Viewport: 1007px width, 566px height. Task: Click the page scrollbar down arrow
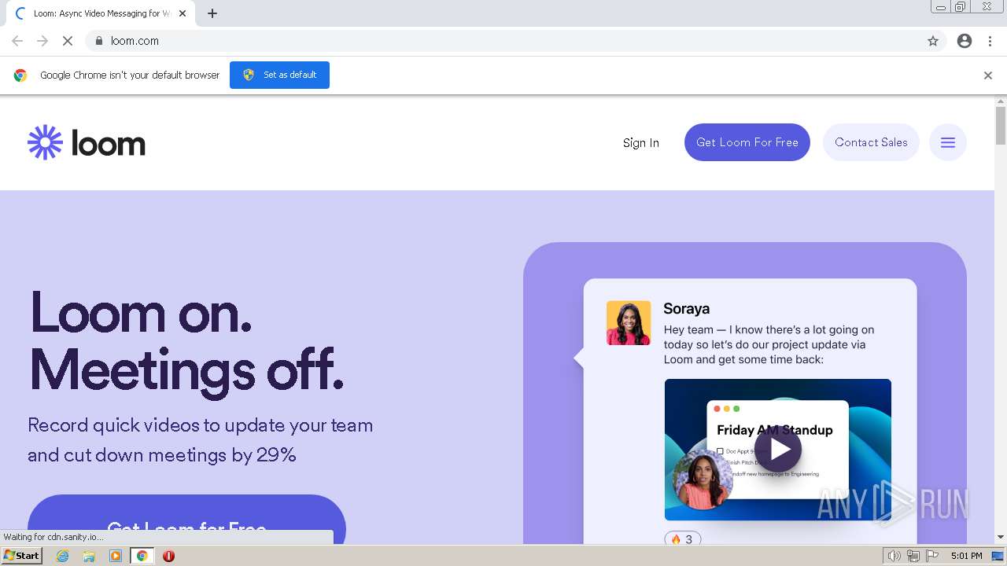[x=1001, y=538]
